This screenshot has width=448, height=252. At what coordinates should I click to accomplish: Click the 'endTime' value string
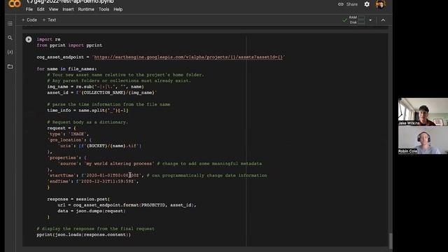click(x=106, y=181)
